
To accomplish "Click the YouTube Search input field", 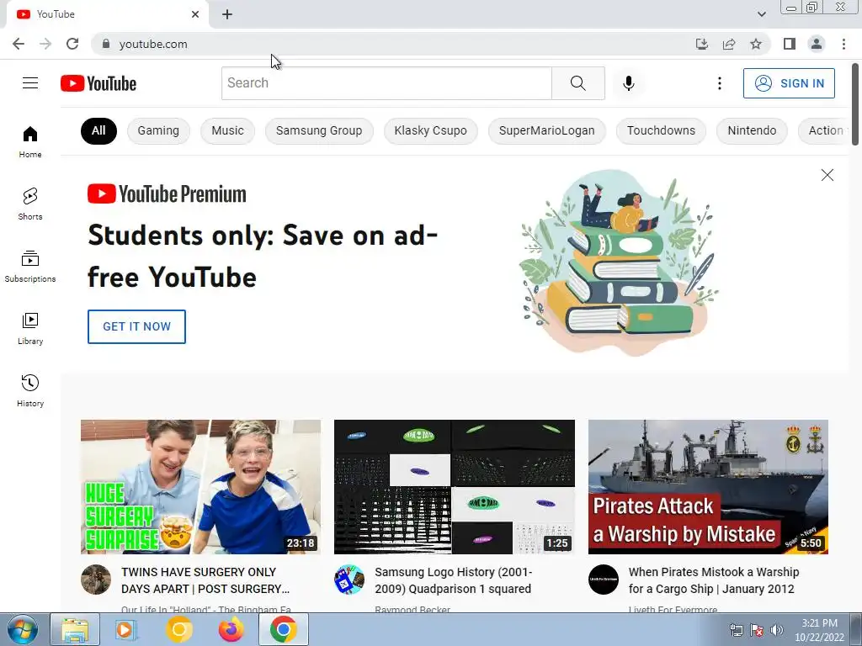I will click(x=386, y=83).
